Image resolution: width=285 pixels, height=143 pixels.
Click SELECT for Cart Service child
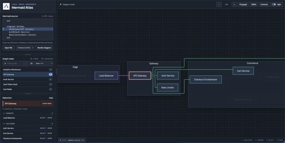pos(43,133)
